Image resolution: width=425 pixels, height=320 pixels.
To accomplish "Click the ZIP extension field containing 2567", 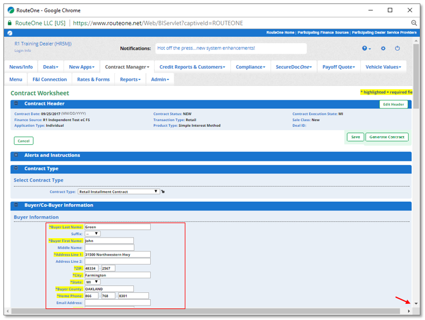I will coord(108,268).
